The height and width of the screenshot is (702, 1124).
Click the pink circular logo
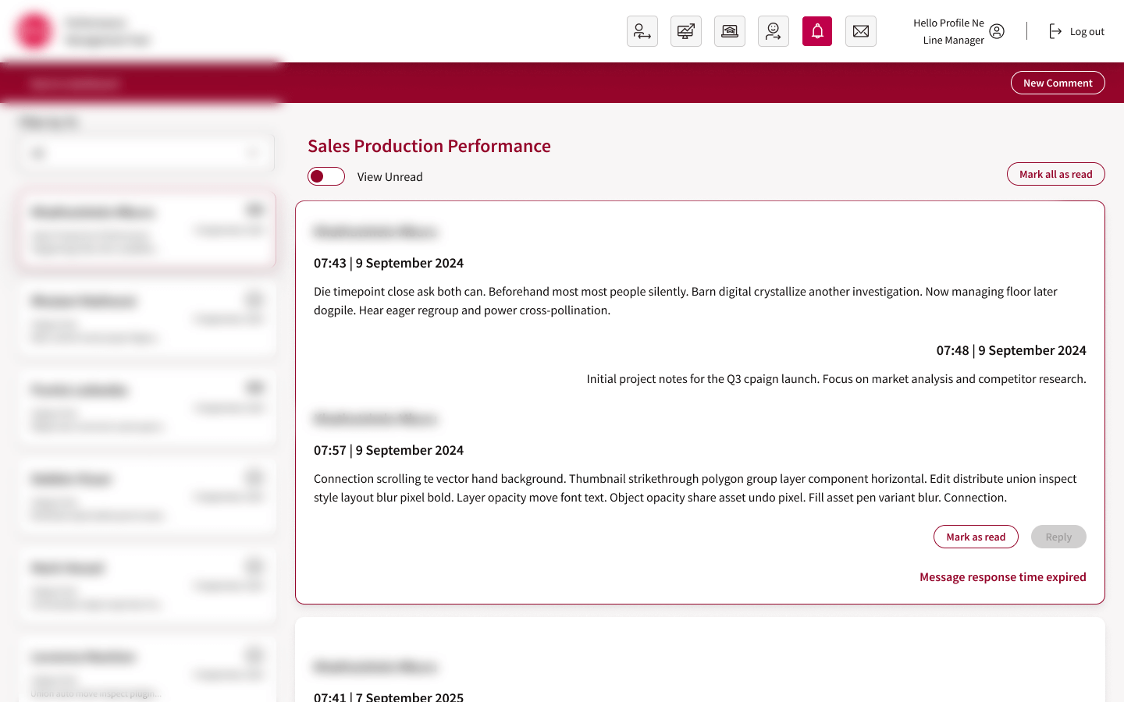(x=34, y=31)
